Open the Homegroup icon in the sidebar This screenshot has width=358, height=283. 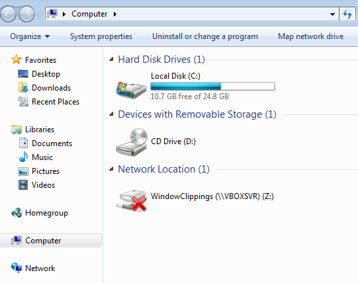click(17, 213)
